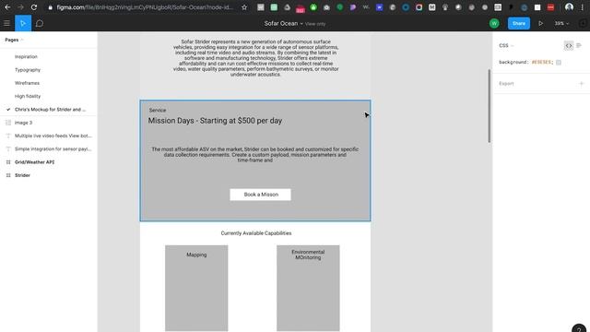Switch to the High fidelity page
This screenshot has width=590, height=332.
pos(28,96)
